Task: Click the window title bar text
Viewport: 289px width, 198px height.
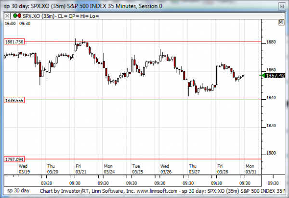Action: [x=82, y=5]
